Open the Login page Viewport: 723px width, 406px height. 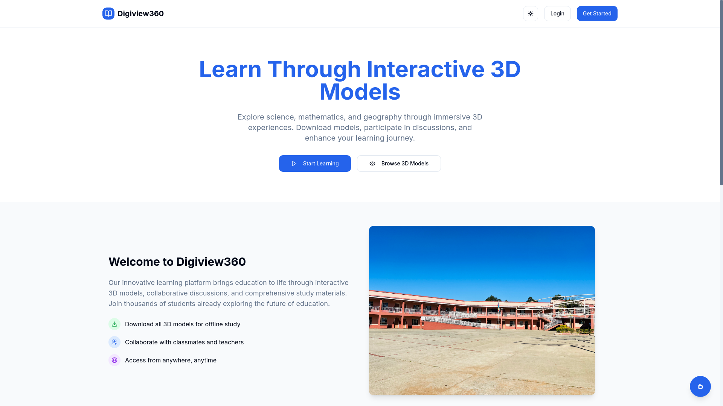[x=557, y=14]
